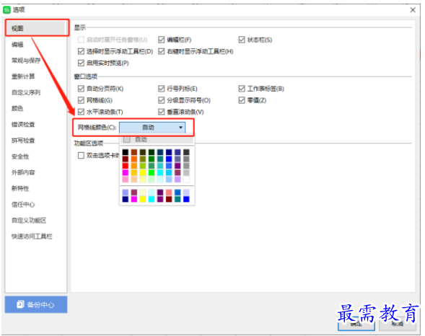
Task: Choose the brown swatch in top row
Action: 134,152
